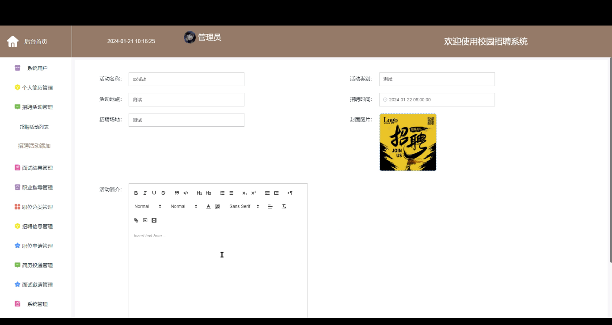Create a bulleted list

pyautogui.click(x=231, y=193)
